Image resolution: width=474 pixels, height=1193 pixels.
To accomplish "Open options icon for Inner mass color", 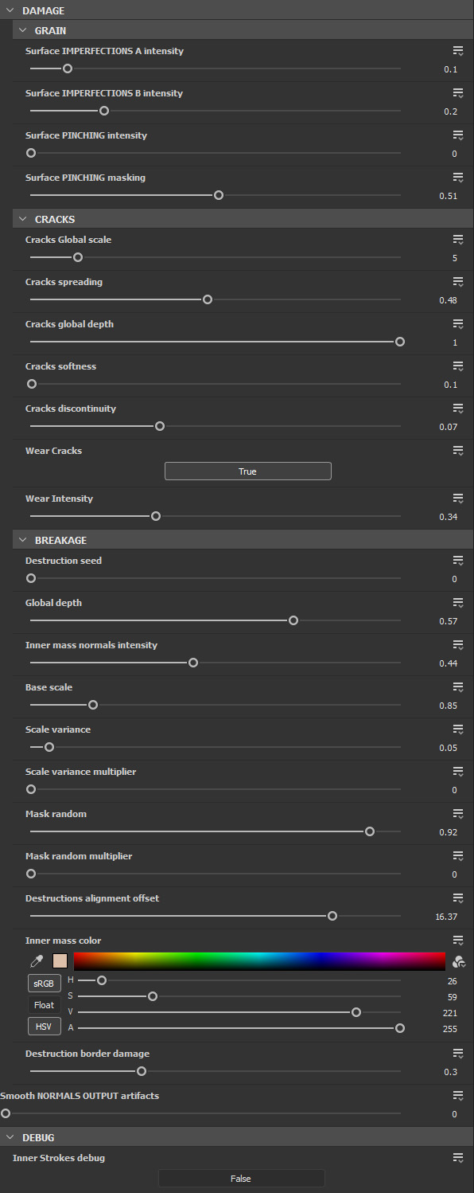I will (458, 941).
